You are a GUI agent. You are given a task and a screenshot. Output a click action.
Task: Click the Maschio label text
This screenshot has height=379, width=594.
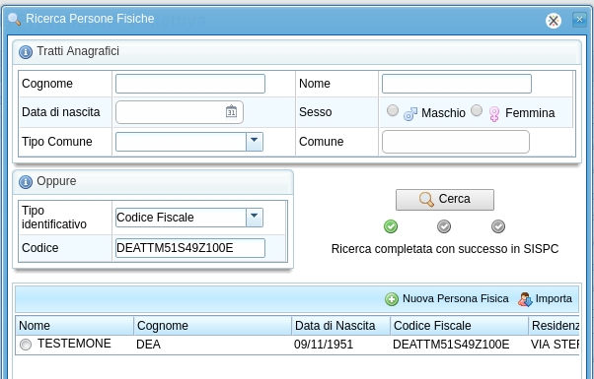[x=443, y=113]
